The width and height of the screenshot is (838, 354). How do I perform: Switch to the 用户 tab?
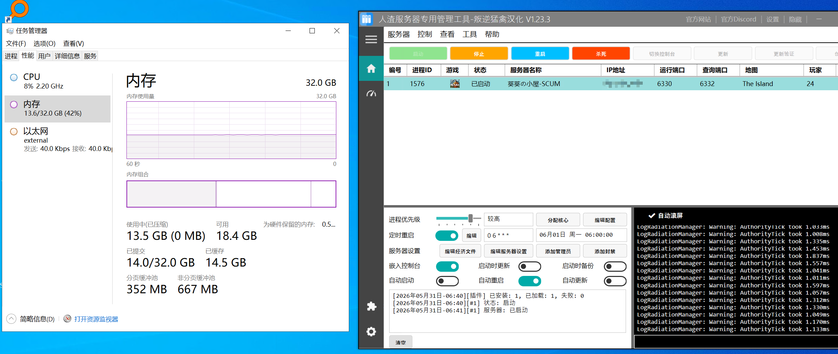pyautogui.click(x=44, y=56)
